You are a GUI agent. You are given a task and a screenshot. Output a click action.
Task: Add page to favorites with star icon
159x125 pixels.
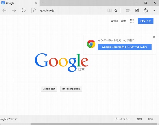click(x=116, y=10)
